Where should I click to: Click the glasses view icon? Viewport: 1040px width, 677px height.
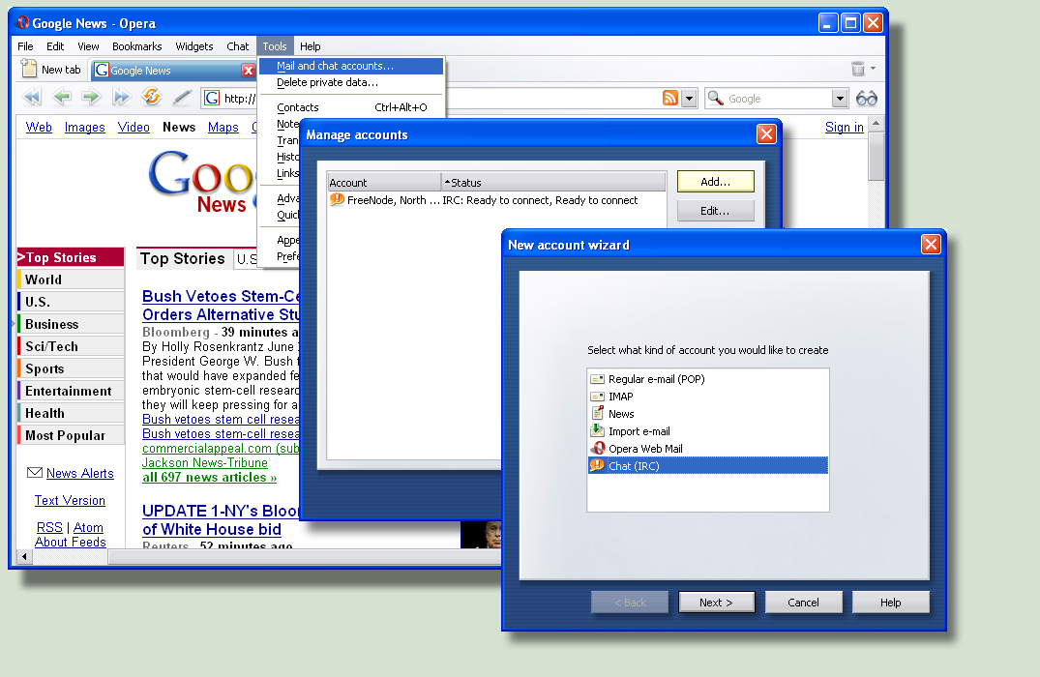[x=866, y=98]
